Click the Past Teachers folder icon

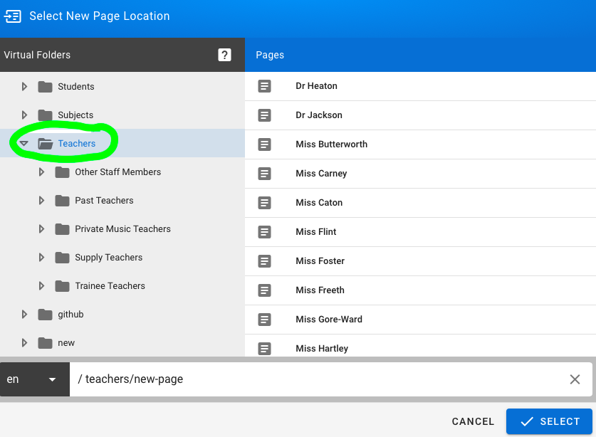click(63, 201)
